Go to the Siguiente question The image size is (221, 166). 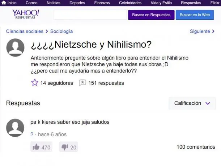[x=202, y=31]
